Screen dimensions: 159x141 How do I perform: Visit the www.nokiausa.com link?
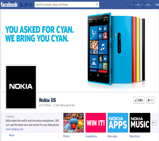click(x=14, y=129)
